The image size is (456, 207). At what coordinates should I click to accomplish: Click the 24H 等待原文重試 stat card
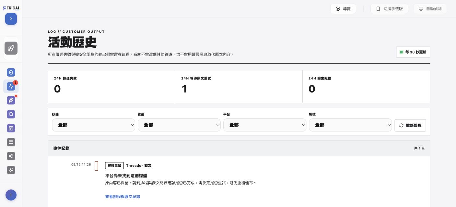coord(239,87)
